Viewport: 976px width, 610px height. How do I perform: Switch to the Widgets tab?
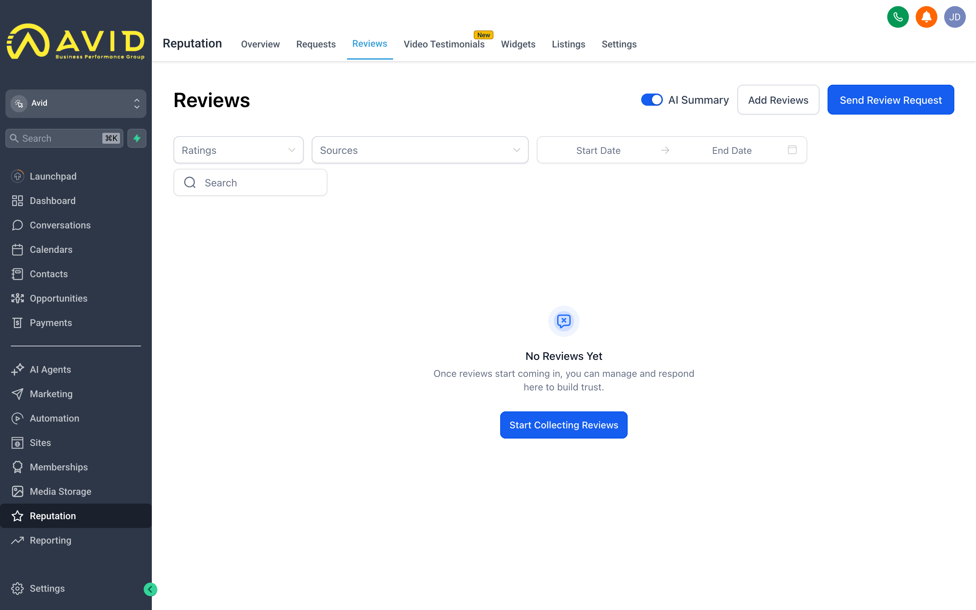(518, 44)
